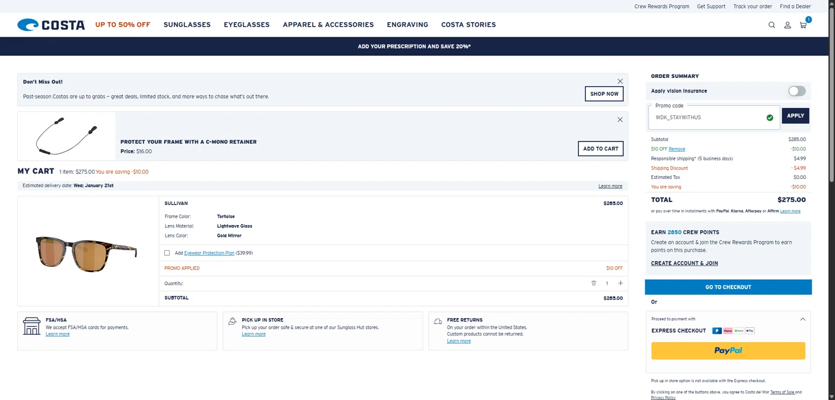
Task: Open the Eyewear Protection Plan link
Action: point(209,253)
